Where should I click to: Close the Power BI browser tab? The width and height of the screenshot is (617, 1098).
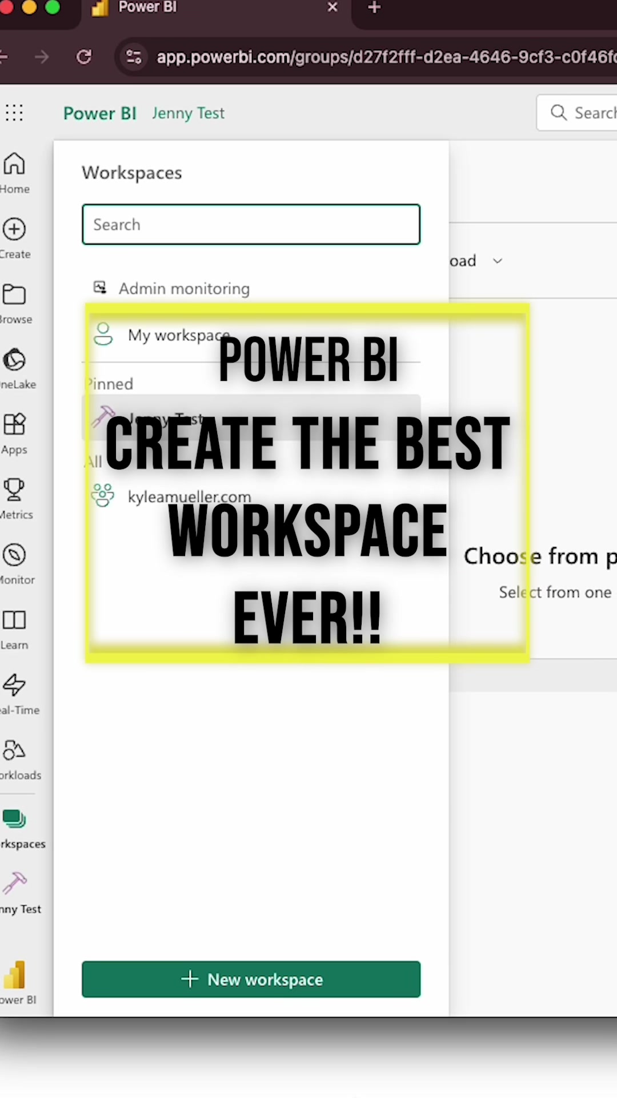[x=332, y=7]
